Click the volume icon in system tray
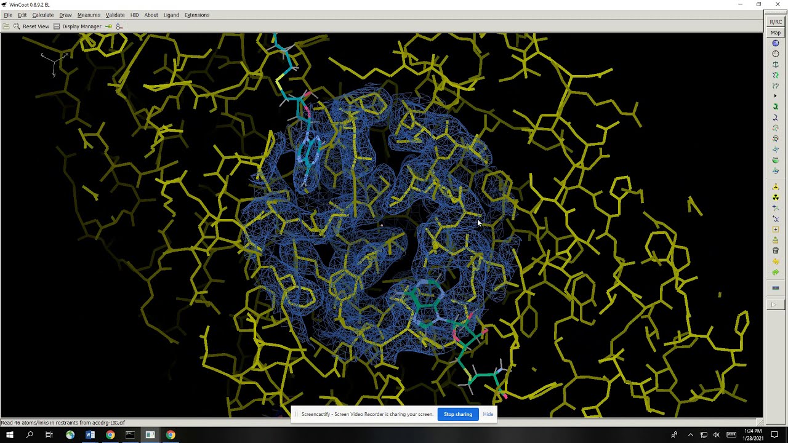The height and width of the screenshot is (443, 788). 717,435
